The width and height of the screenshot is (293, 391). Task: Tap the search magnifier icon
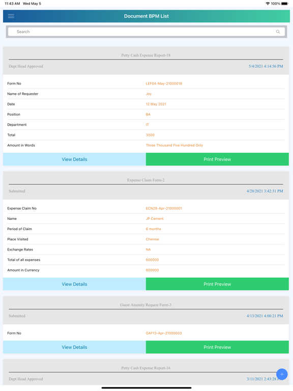point(278,32)
